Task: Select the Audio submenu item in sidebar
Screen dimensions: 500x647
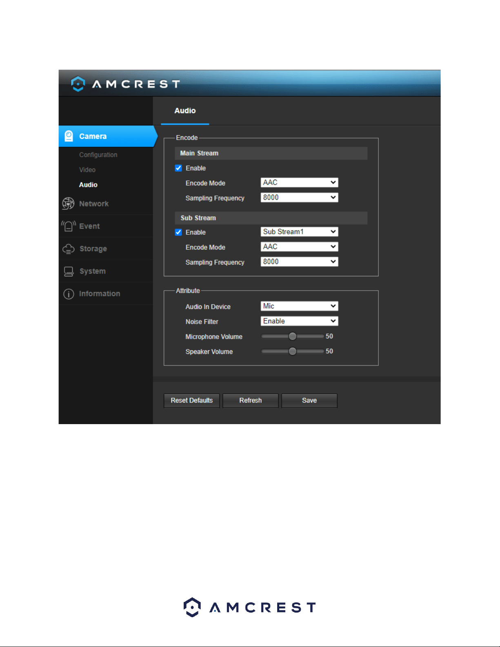Action: pyautogui.click(x=88, y=185)
